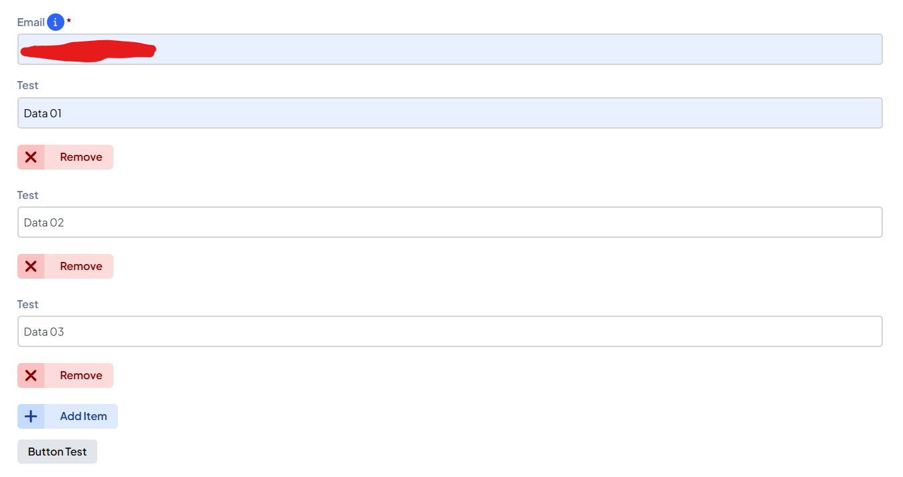Focus the input containing Data 01
This screenshot has width=903, height=477.
tap(449, 113)
